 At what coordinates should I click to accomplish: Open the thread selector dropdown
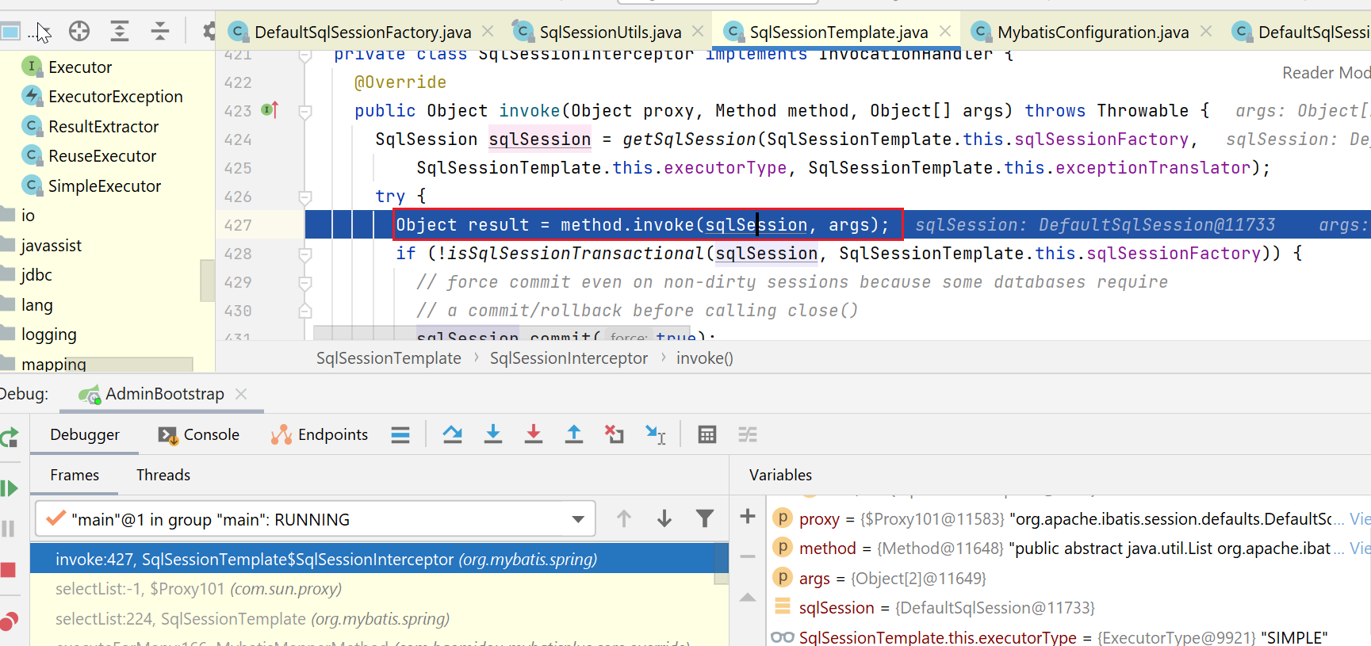tap(578, 520)
